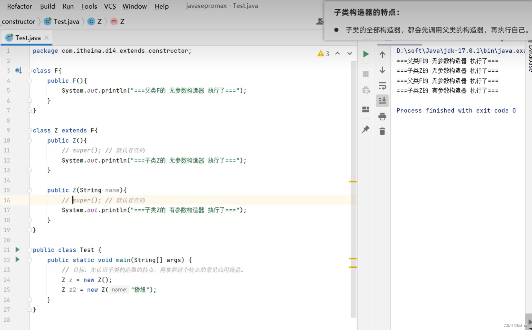Open the Run menu

pos(68,6)
